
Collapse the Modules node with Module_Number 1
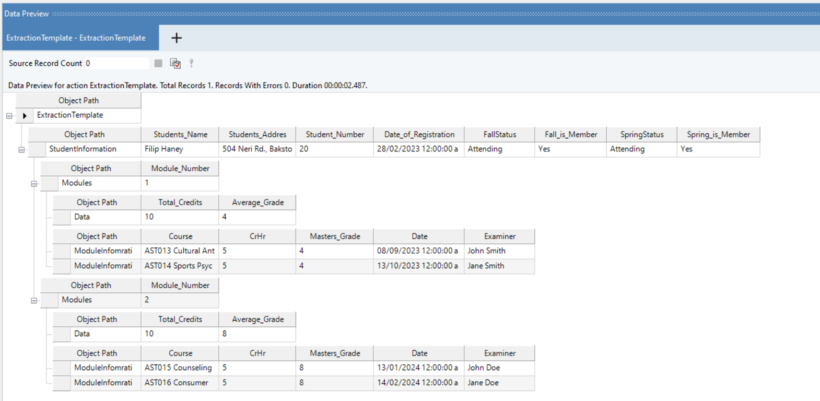coord(34,184)
